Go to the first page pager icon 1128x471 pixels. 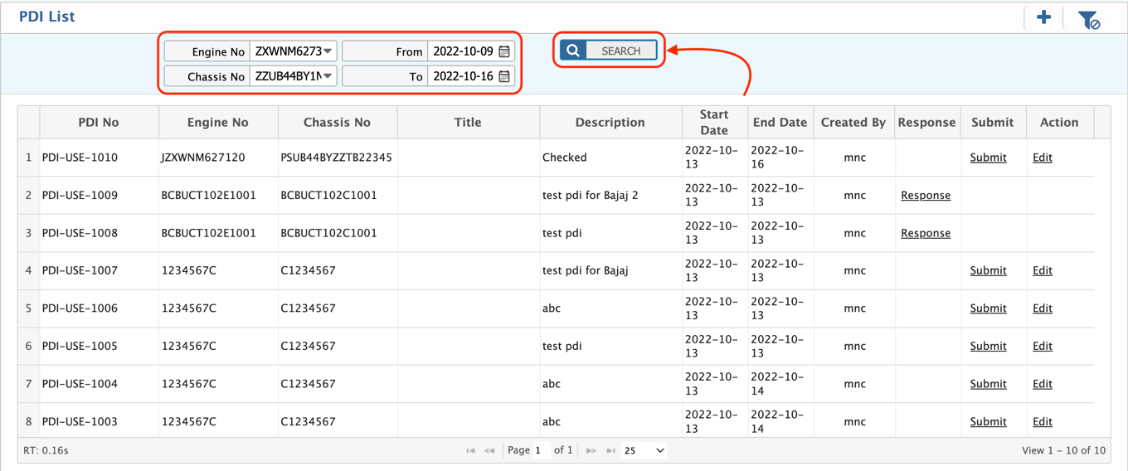(x=470, y=450)
